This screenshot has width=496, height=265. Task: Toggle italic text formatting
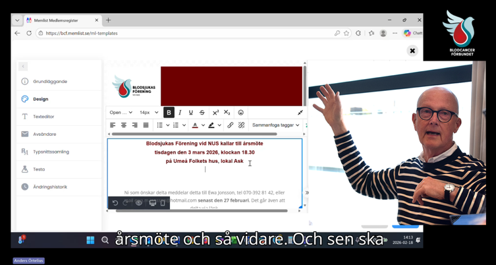(x=180, y=113)
